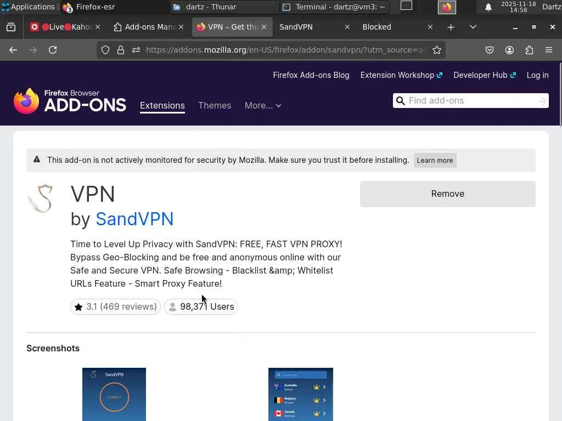Expand the More… dropdown menu
Image resolution: width=562 pixels, height=421 pixels.
pyautogui.click(x=263, y=106)
